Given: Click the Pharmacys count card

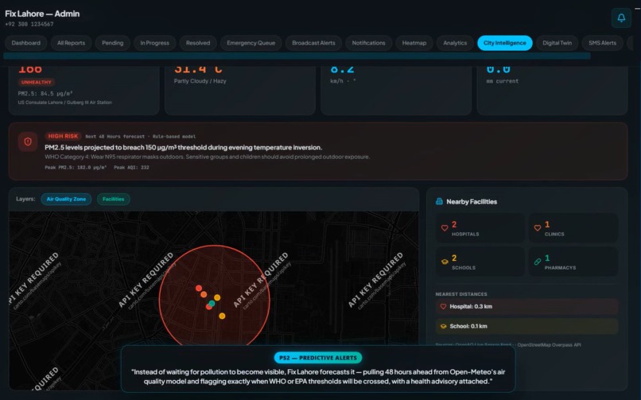Looking at the screenshot, I should click(x=573, y=262).
